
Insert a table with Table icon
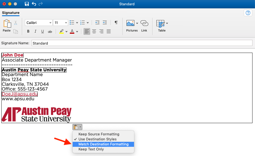click(160, 23)
